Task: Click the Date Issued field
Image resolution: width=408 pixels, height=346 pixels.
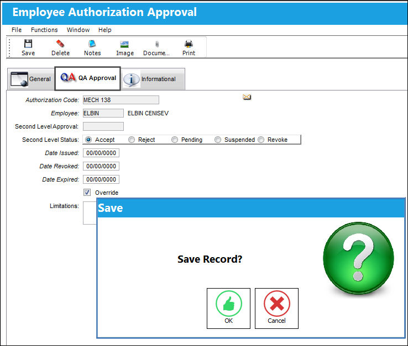Action: (x=101, y=153)
